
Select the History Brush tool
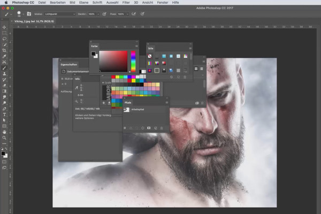click(4, 80)
